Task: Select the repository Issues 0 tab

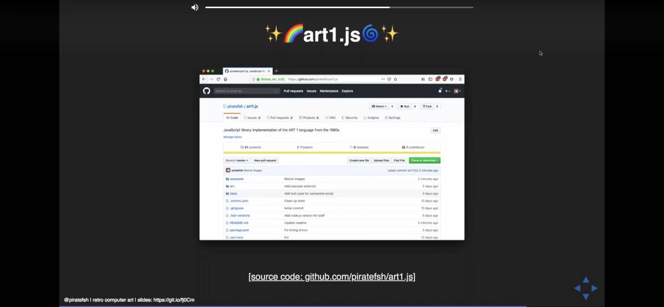Action: [252, 118]
